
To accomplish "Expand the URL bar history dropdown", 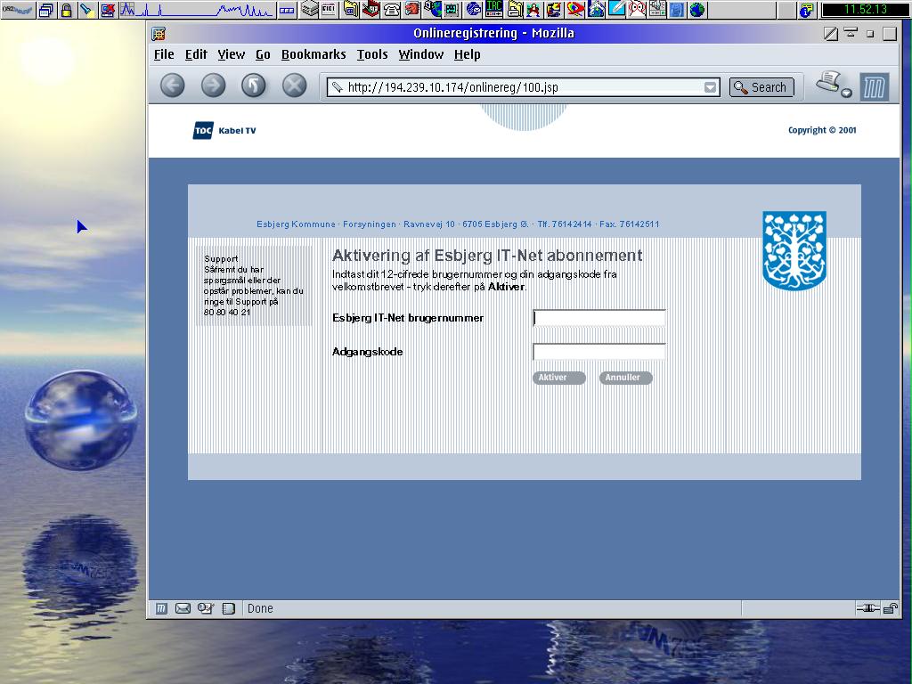I will click(x=710, y=87).
